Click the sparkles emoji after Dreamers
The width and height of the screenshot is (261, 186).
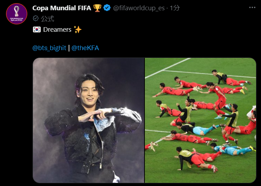(78, 30)
